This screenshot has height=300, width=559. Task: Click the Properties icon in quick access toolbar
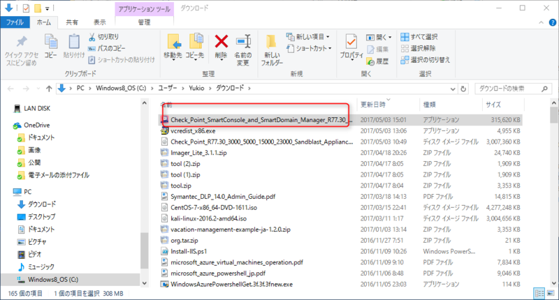pos(26,8)
